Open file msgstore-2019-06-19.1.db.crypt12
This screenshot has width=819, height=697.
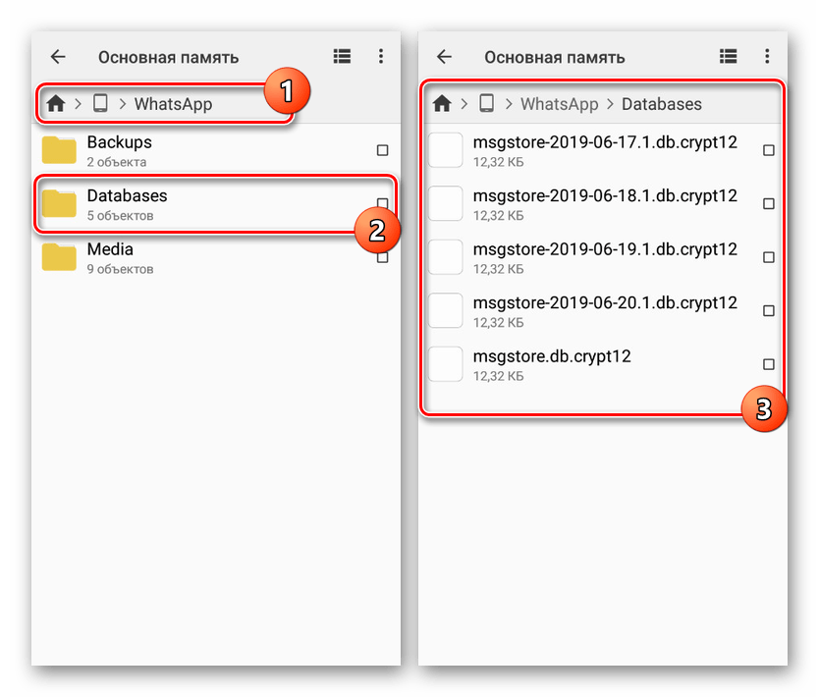click(x=605, y=249)
